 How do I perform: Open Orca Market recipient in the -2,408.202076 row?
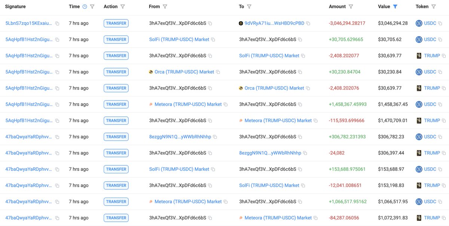point(274,88)
